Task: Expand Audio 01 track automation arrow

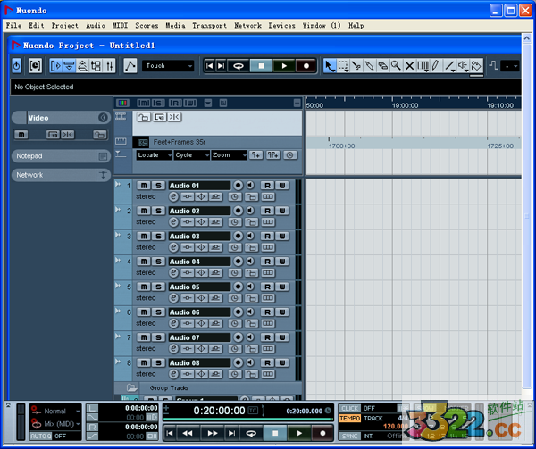Action: (118, 185)
